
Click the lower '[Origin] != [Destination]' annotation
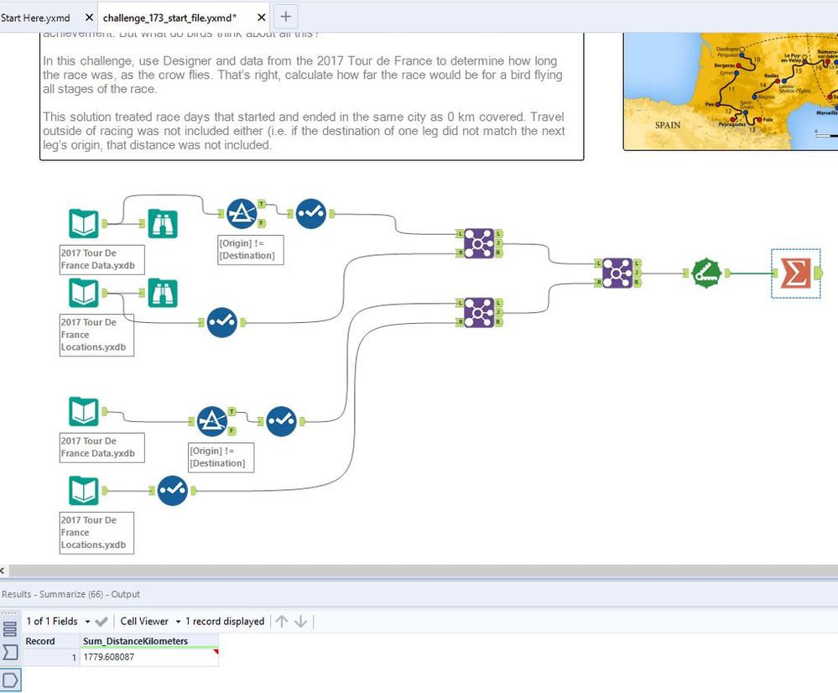(221, 457)
